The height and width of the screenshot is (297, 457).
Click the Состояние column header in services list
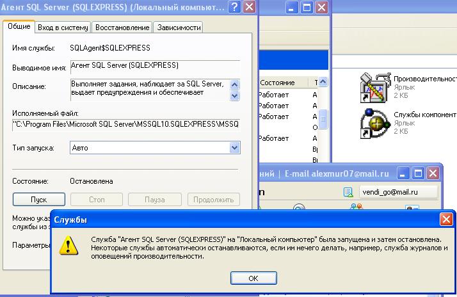coord(284,83)
